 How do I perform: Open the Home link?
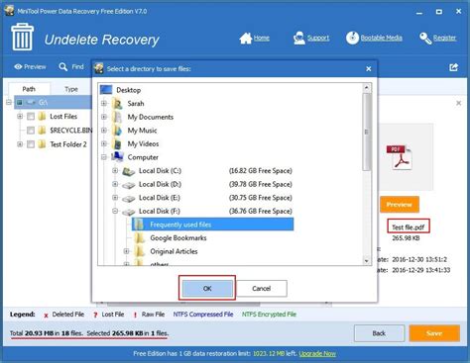[262, 38]
